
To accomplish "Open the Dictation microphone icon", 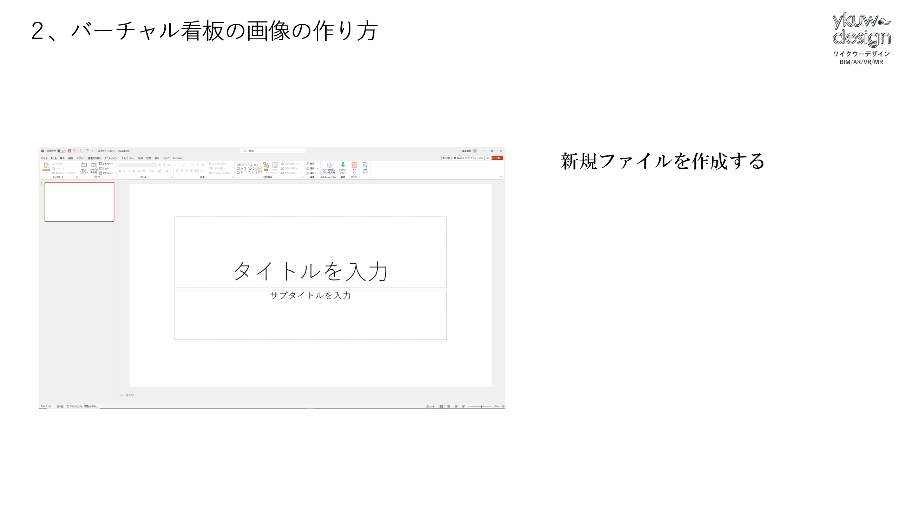I will tap(343, 165).
